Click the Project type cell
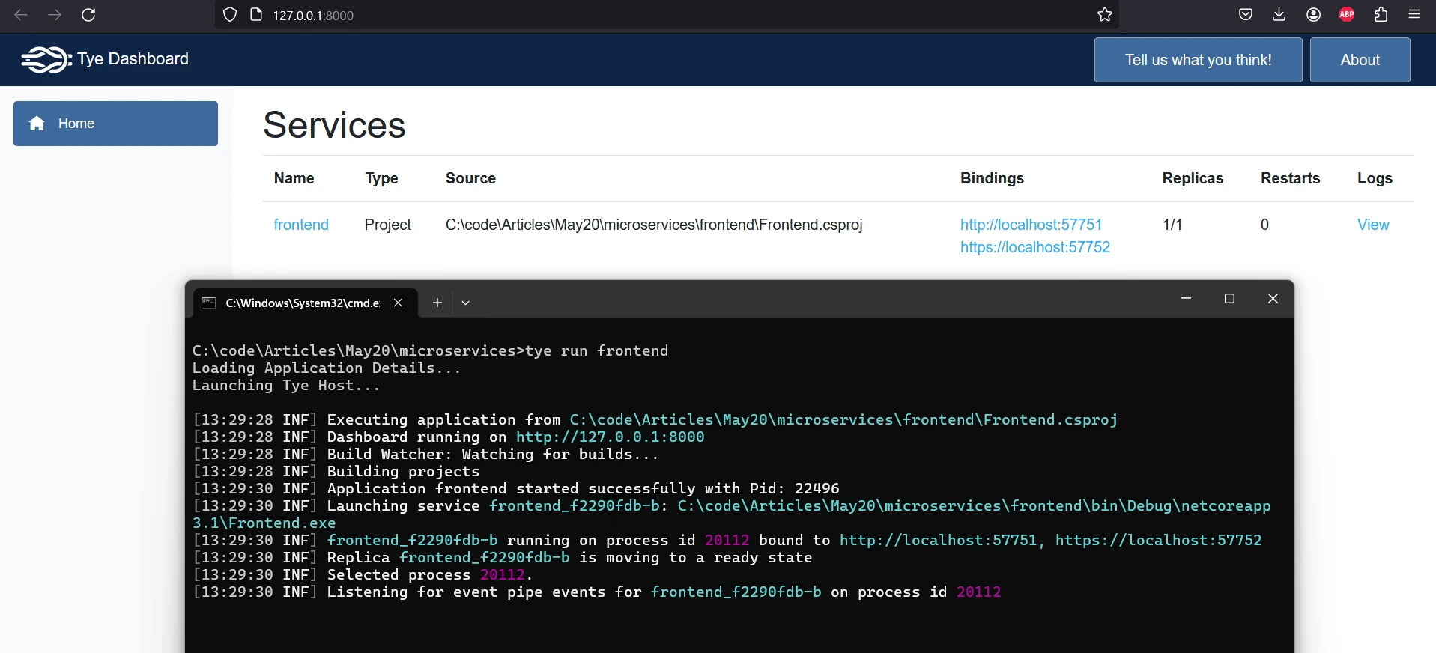The height and width of the screenshot is (653, 1436). coord(388,225)
